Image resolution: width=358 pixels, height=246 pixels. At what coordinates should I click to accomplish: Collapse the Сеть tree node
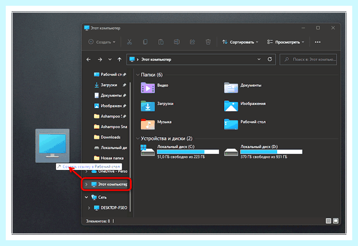(x=86, y=197)
